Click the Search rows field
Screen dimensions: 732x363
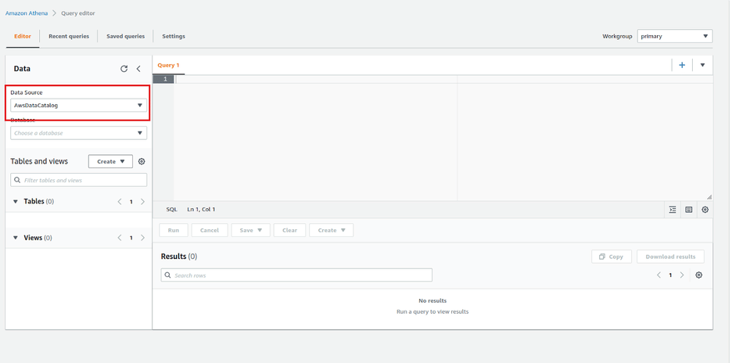coord(296,275)
